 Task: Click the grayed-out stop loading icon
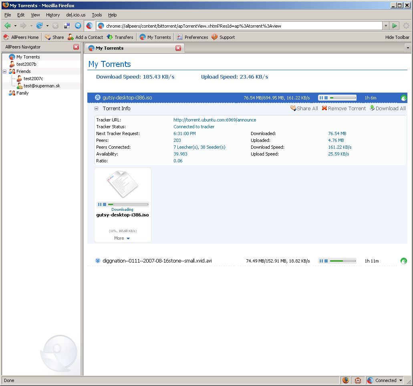tap(55, 26)
